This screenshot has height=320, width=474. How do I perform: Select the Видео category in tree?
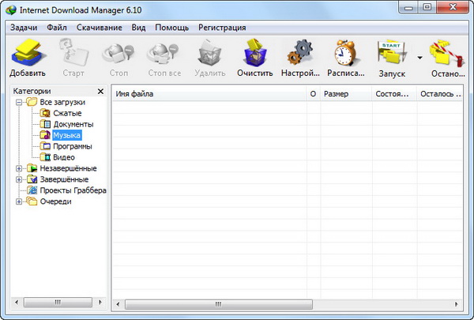[63, 157]
